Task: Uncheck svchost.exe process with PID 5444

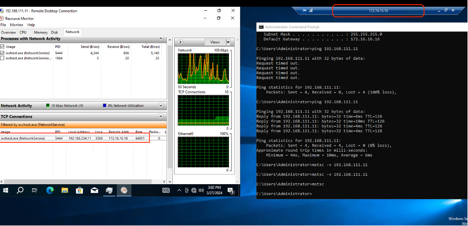Action: (x=3, y=53)
